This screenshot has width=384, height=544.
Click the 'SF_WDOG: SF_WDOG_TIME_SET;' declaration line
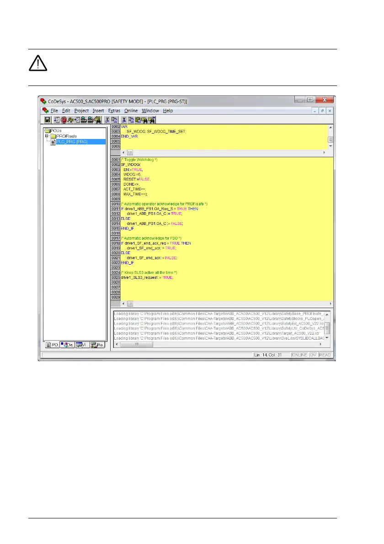[156, 132]
